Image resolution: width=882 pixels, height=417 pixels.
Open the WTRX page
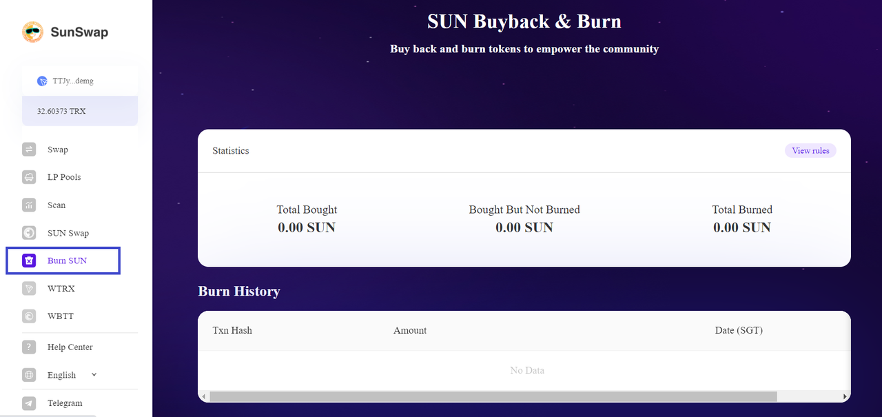61,288
